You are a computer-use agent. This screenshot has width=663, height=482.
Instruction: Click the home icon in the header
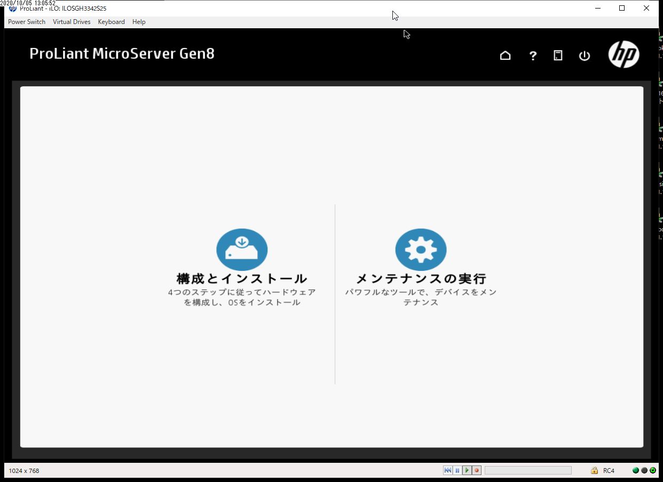click(x=505, y=55)
